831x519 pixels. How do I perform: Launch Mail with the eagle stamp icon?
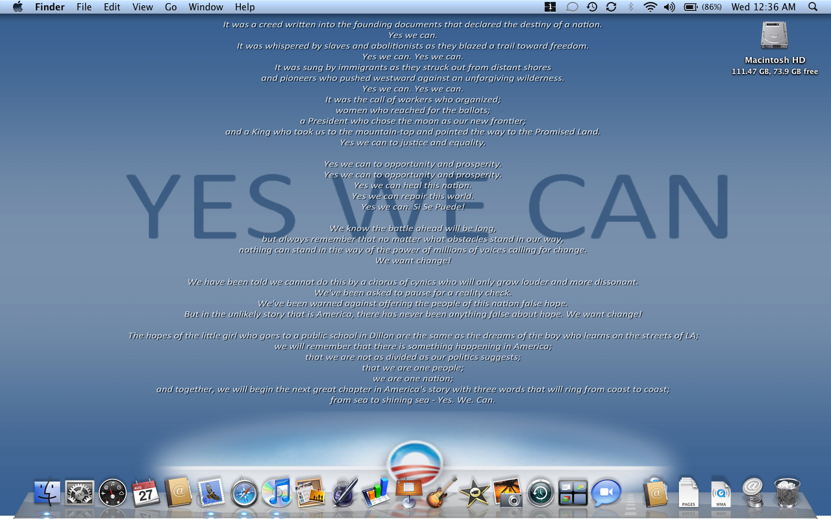coord(211,493)
